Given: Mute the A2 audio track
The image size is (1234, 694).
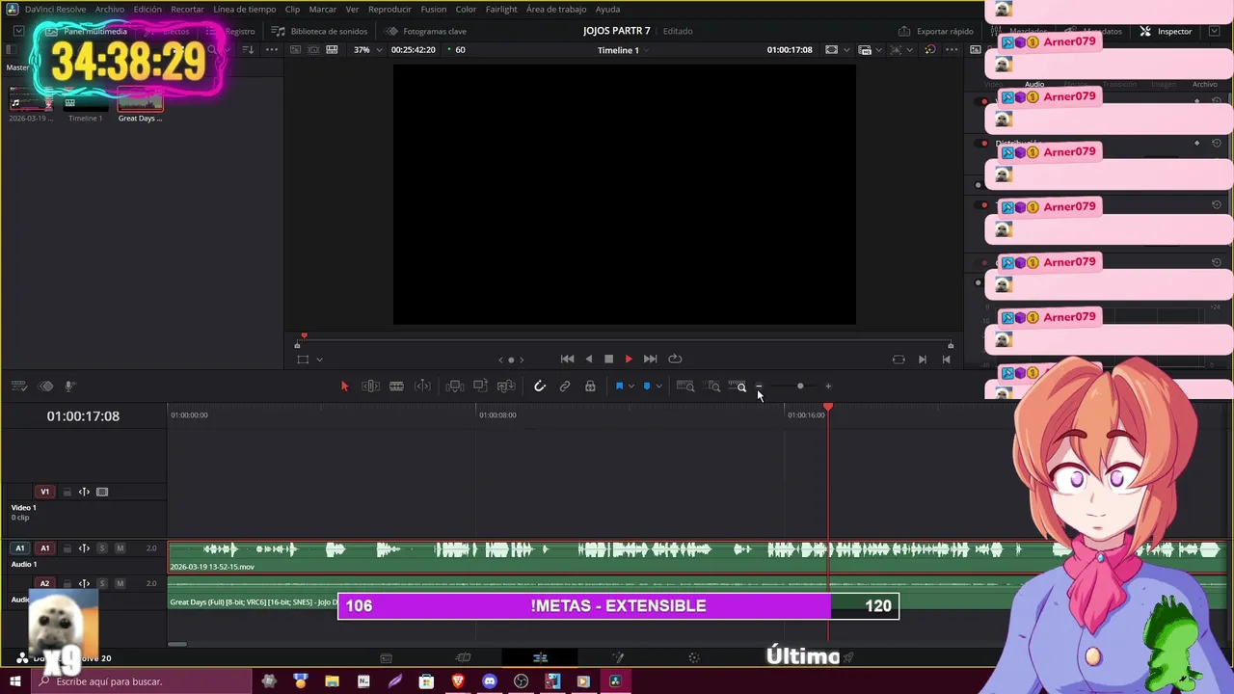Looking at the screenshot, I should (x=120, y=583).
